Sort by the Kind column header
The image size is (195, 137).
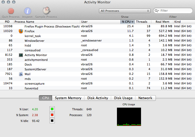coord(184,22)
